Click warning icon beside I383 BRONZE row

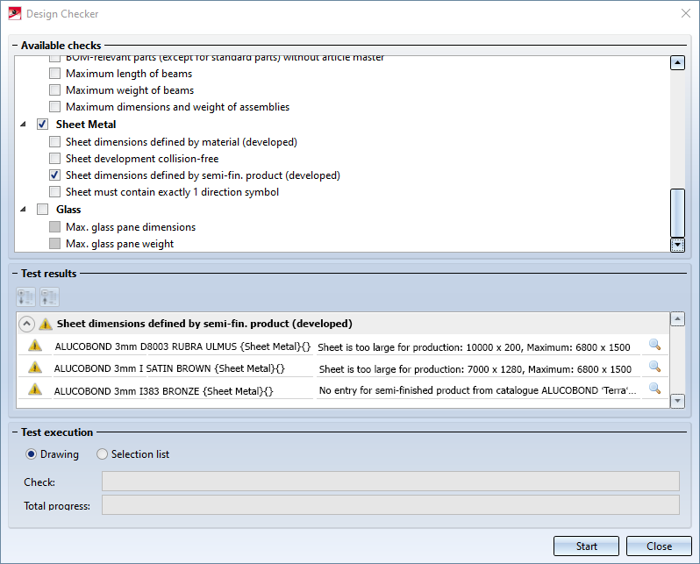pyautogui.click(x=35, y=389)
